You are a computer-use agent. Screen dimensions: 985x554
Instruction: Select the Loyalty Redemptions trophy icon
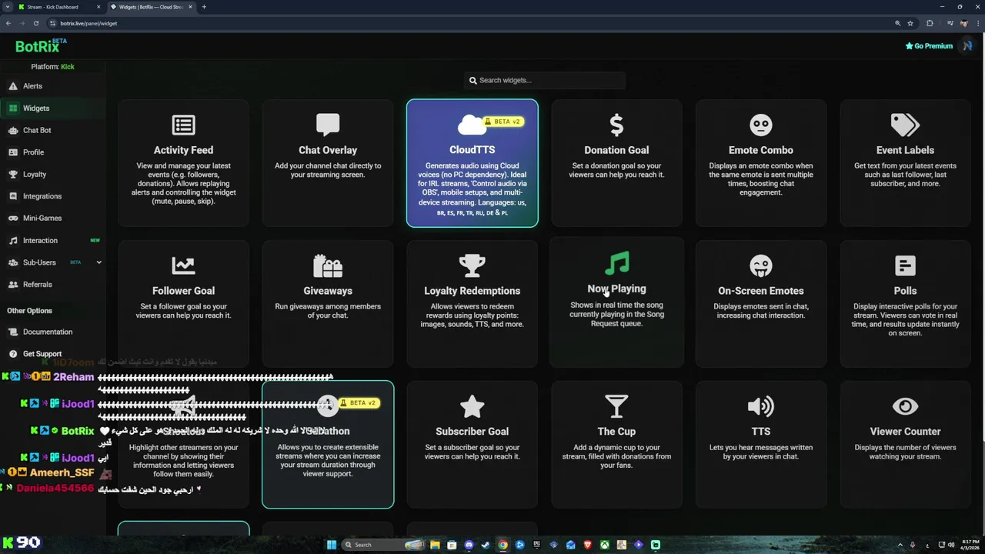[x=472, y=265]
